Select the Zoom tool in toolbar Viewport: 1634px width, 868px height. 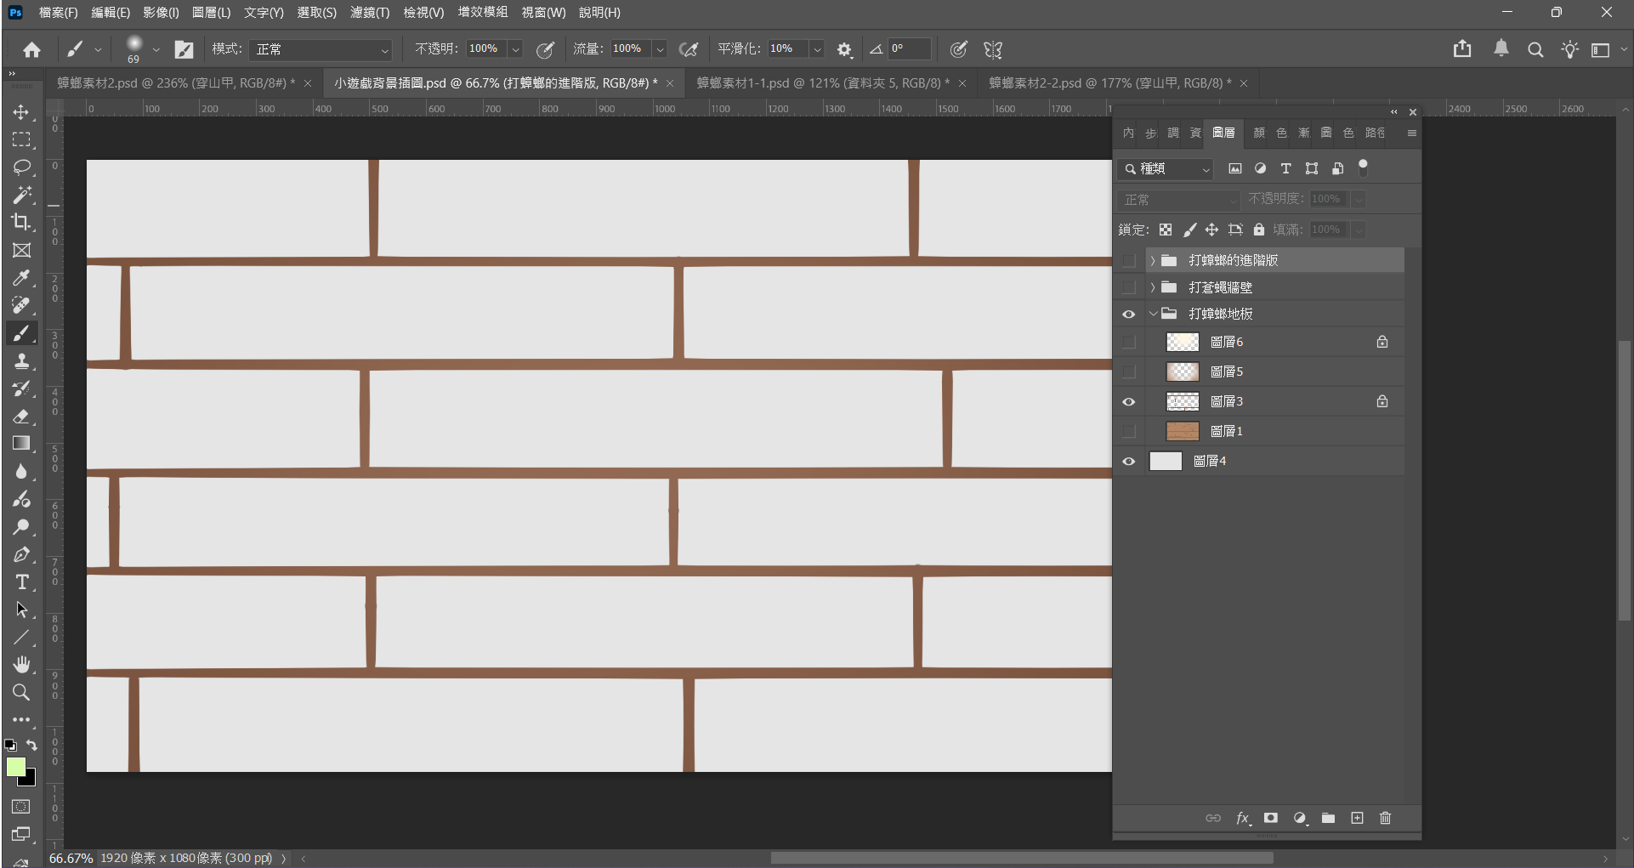(x=21, y=692)
